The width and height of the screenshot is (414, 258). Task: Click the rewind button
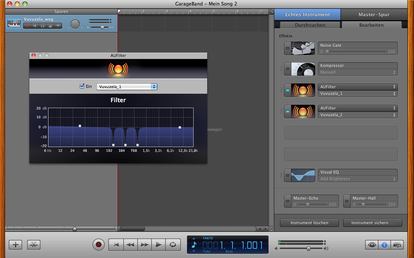[130, 245]
